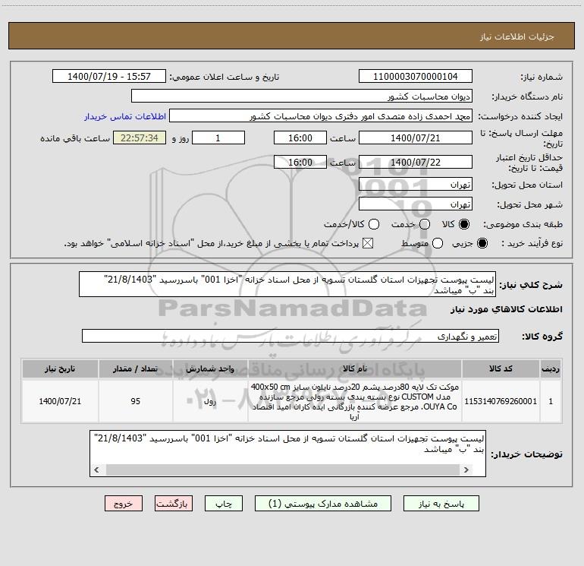Click the ردیف column header
584x566 pixels.
coord(551,368)
